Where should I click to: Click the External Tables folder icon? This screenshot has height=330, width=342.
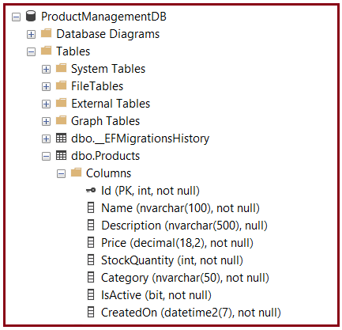coord(62,103)
